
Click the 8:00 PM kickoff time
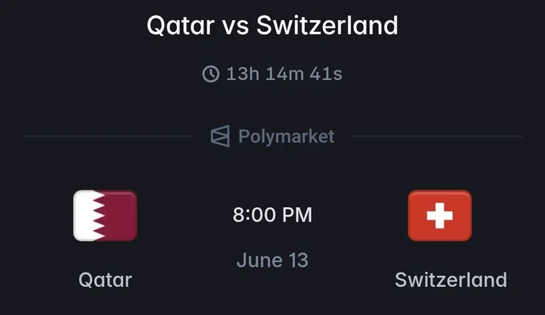point(272,214)
